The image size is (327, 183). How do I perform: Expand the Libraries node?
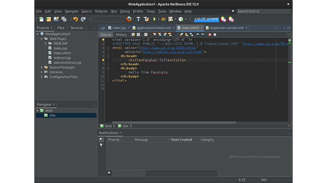pos(41,72)
